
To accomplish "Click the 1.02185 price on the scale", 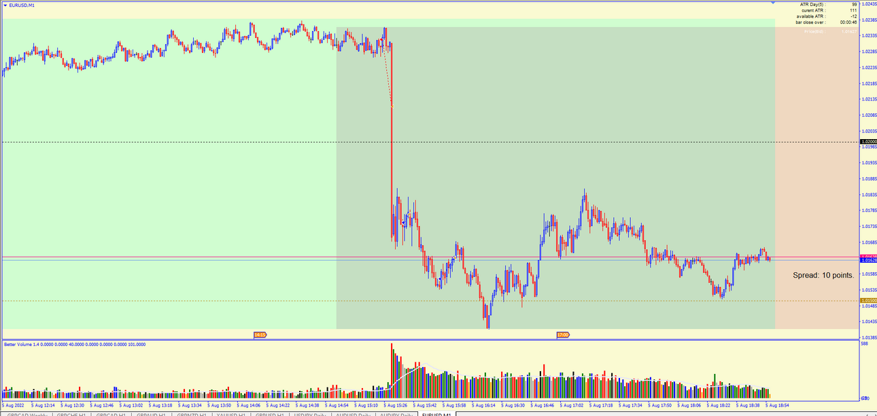I will (869, 83).
